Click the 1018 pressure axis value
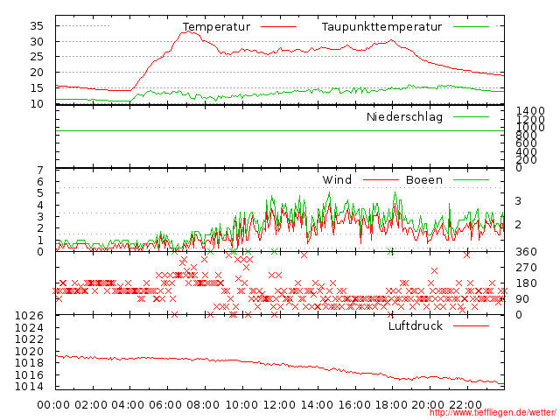 pyautogui.click(x=29, y=363)
